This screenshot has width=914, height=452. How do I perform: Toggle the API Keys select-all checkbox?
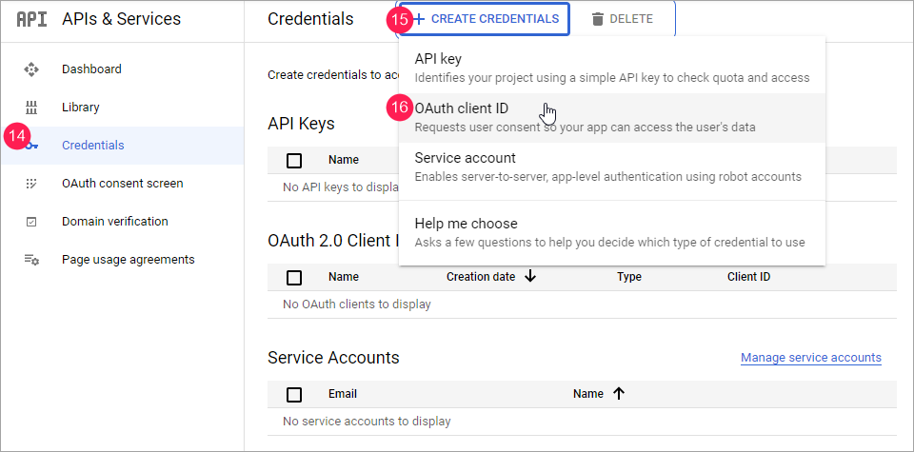coord(294,161)
